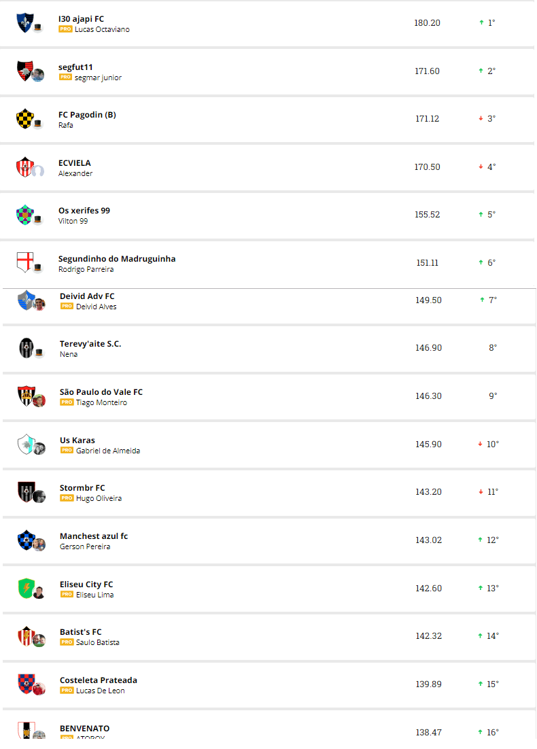The image size is (537, 749).
Task: Open the Terevy'aite S.C. team link
Action: [x=90, y=344]
